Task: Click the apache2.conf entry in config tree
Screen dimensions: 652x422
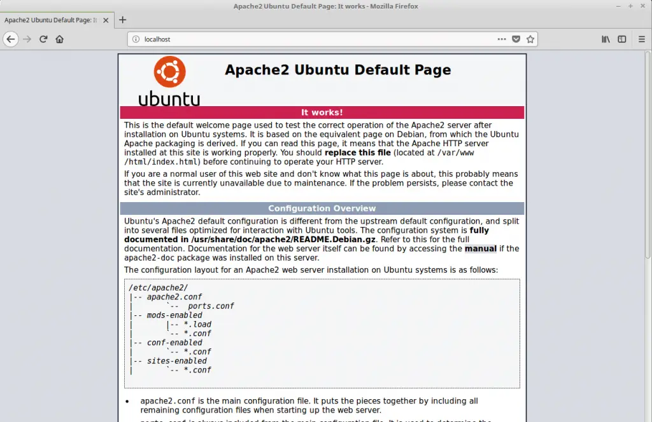Action: [174, 297]
